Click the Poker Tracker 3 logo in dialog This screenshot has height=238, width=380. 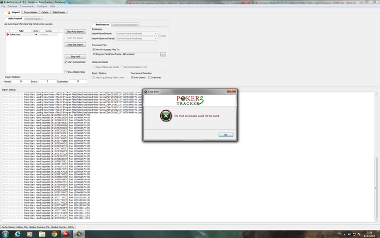190,100
